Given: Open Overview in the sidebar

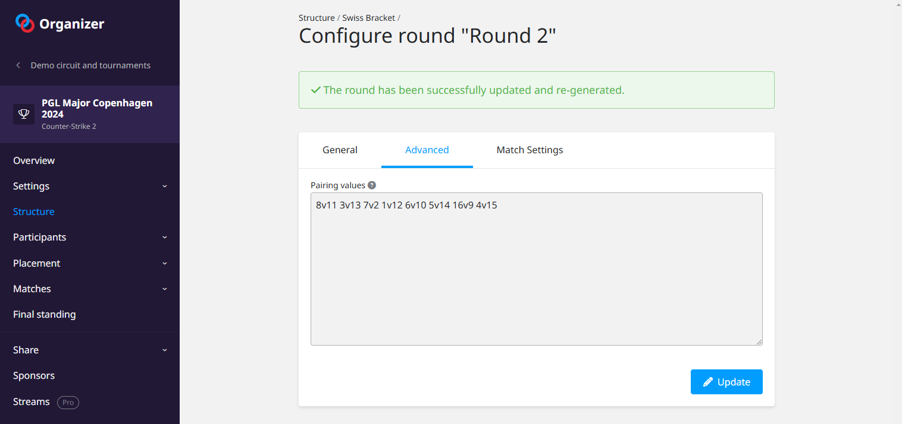Looking at the screenshot, I should (34, 160).
